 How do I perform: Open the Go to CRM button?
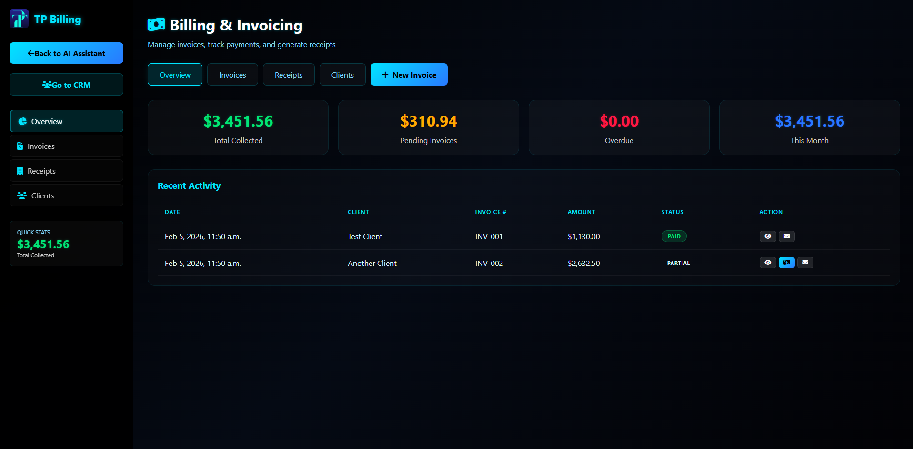(66, 85)
